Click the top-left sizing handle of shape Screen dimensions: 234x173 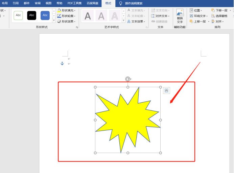(x=95, y=87)
